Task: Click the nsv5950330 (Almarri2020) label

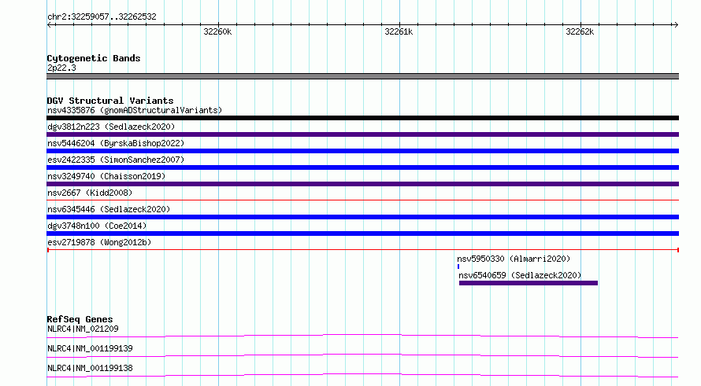Action: 514,259
